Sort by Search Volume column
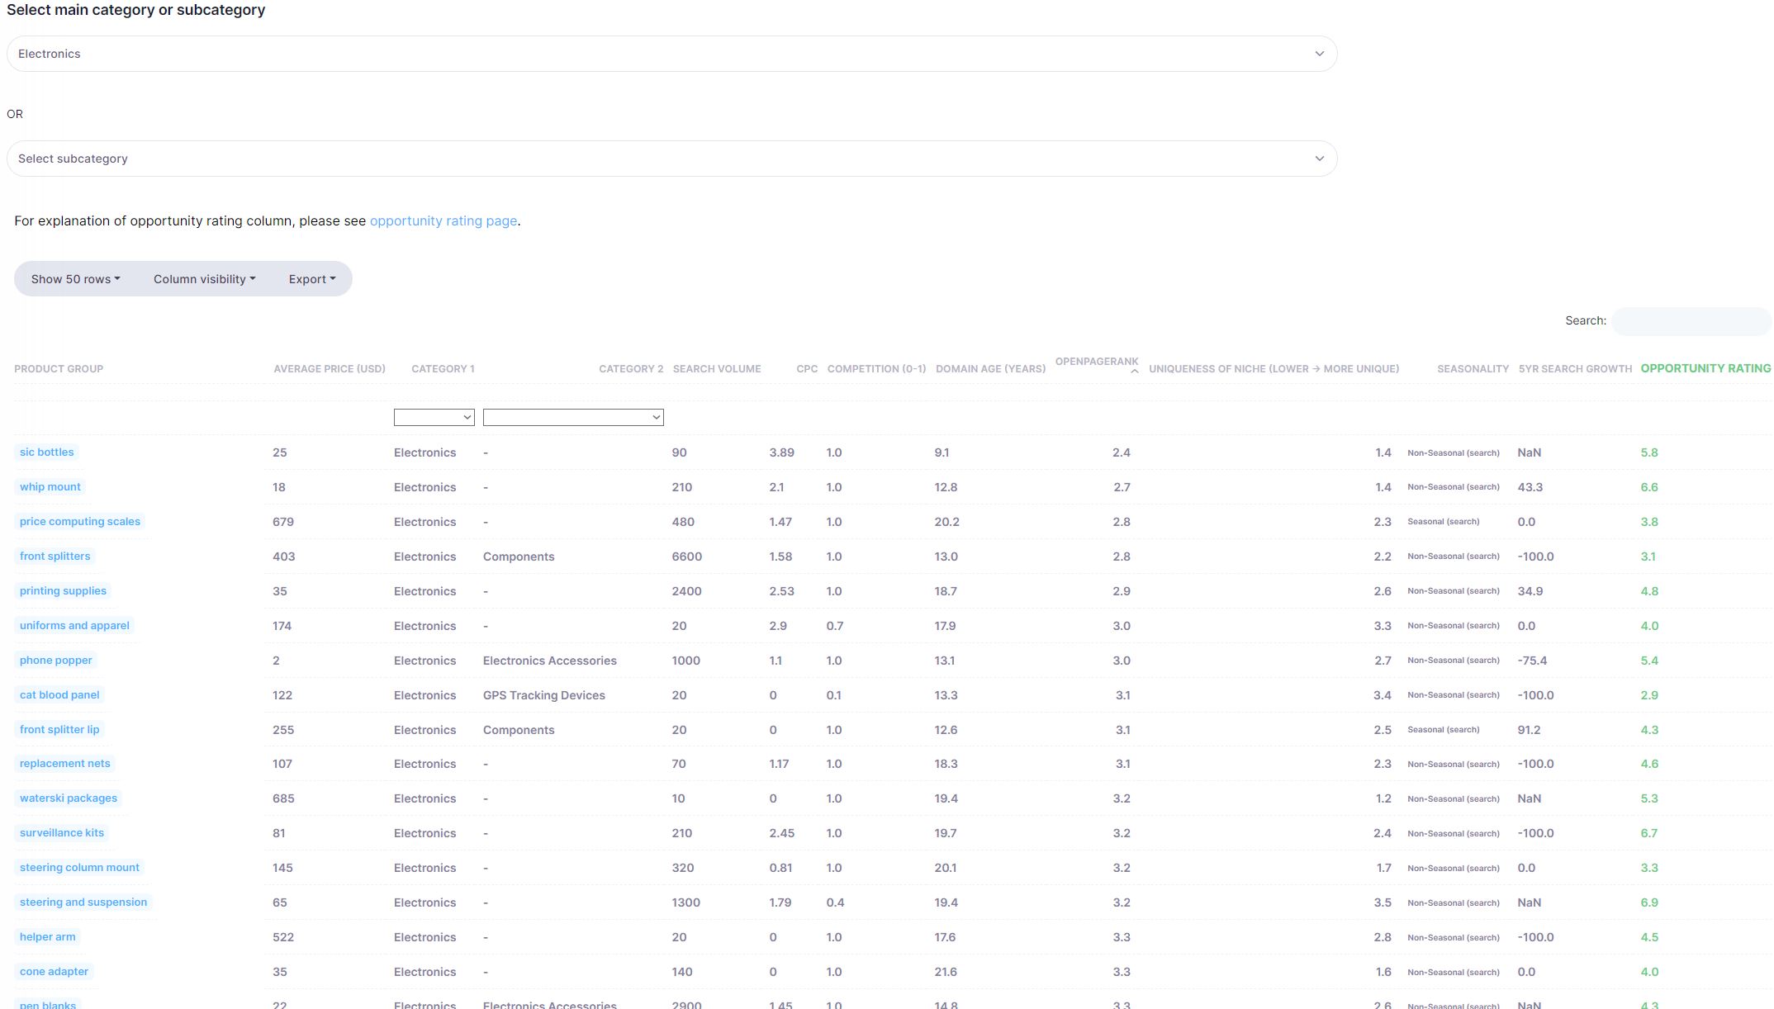 tap(716, 369)
